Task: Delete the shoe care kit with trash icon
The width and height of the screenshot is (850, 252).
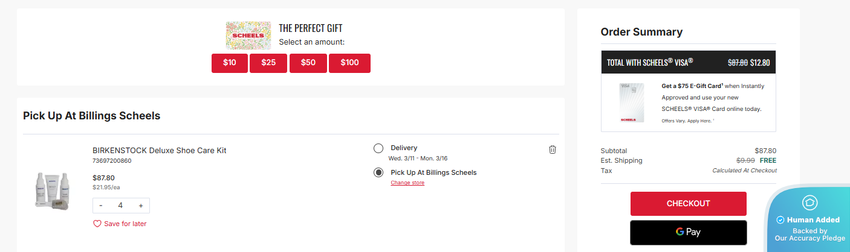Action: click(552, 150)
